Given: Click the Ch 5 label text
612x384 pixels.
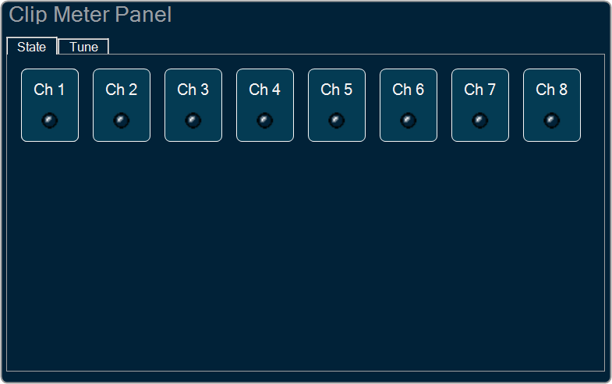Looking at the screenshot, I should coord(337,90).
